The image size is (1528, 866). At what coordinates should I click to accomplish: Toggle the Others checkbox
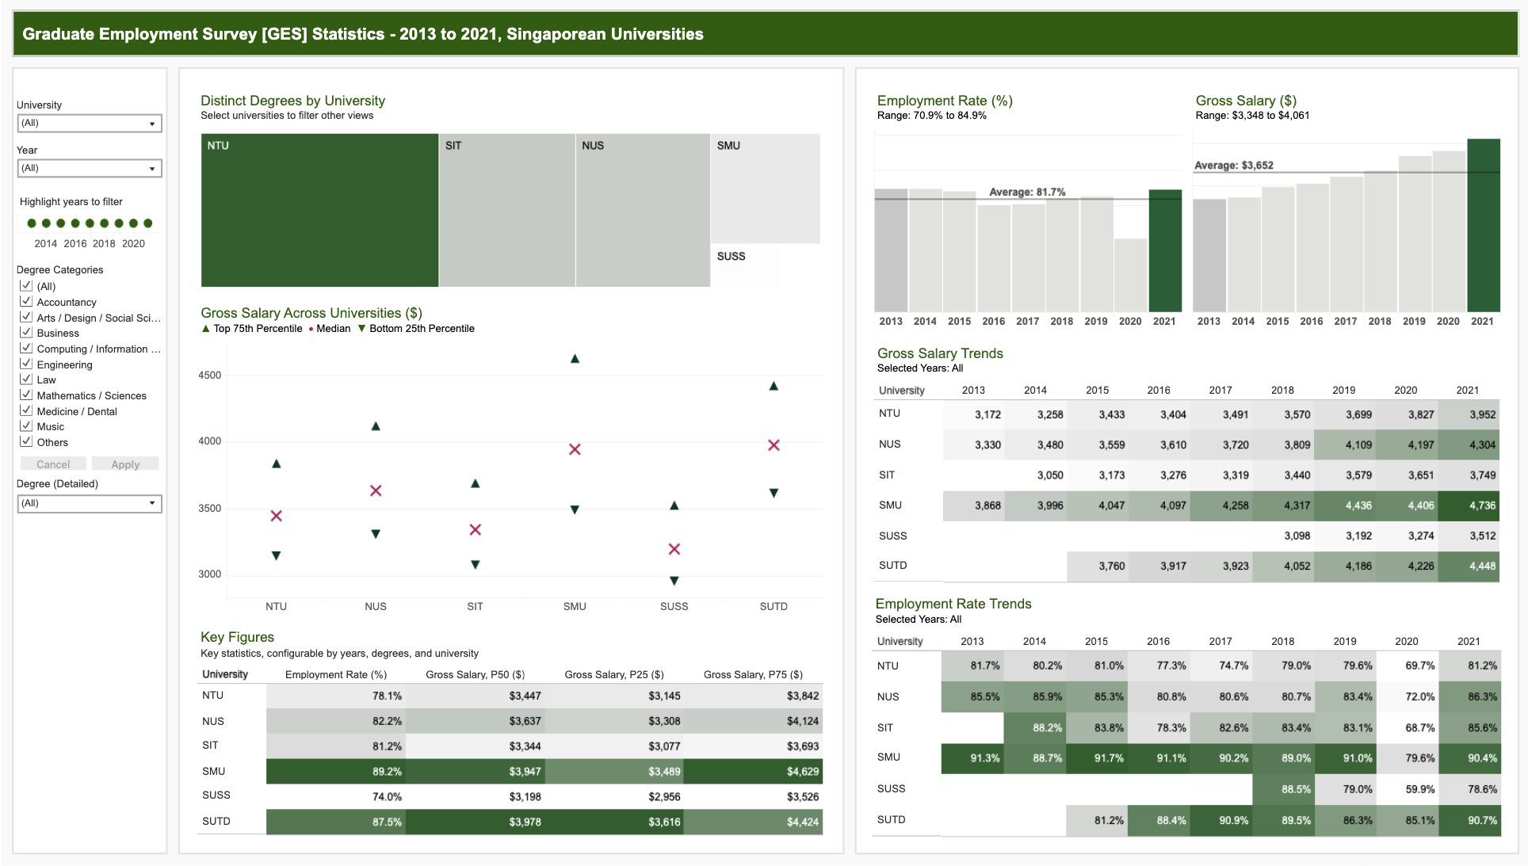(26, 442)
